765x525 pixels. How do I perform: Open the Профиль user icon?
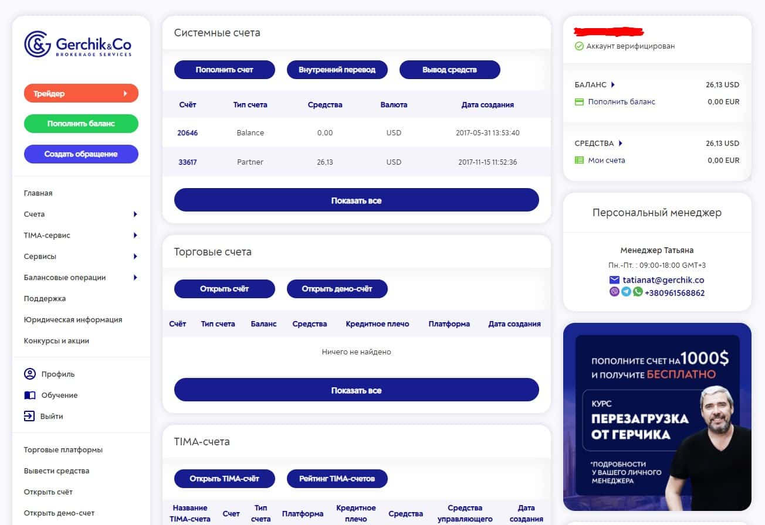29,374
